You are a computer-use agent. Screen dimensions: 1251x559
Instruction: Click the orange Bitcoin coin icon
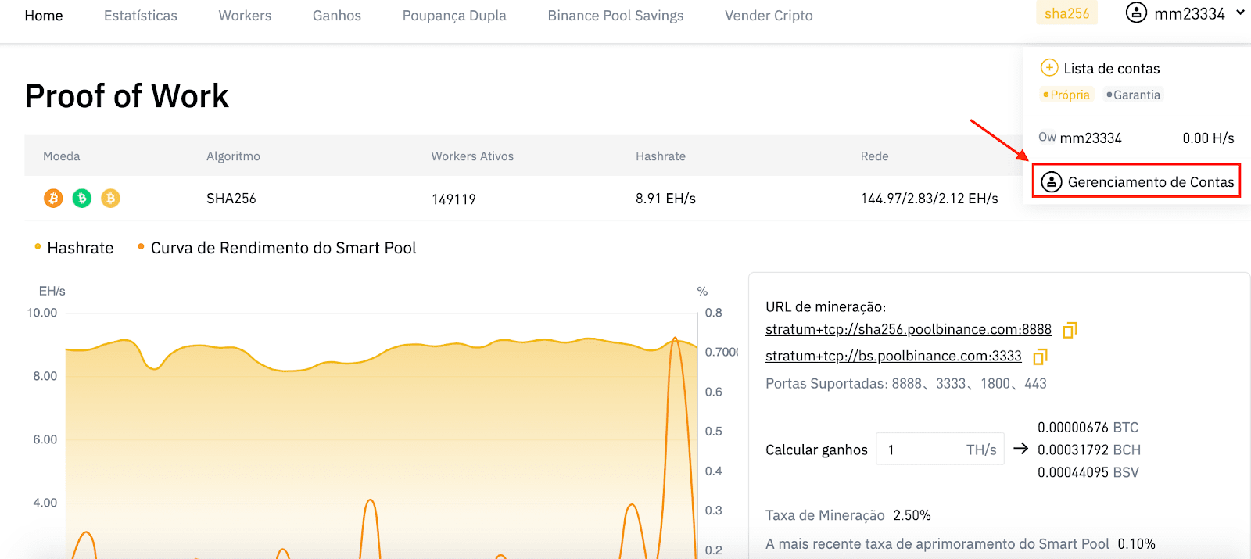(x=53, y=199)
